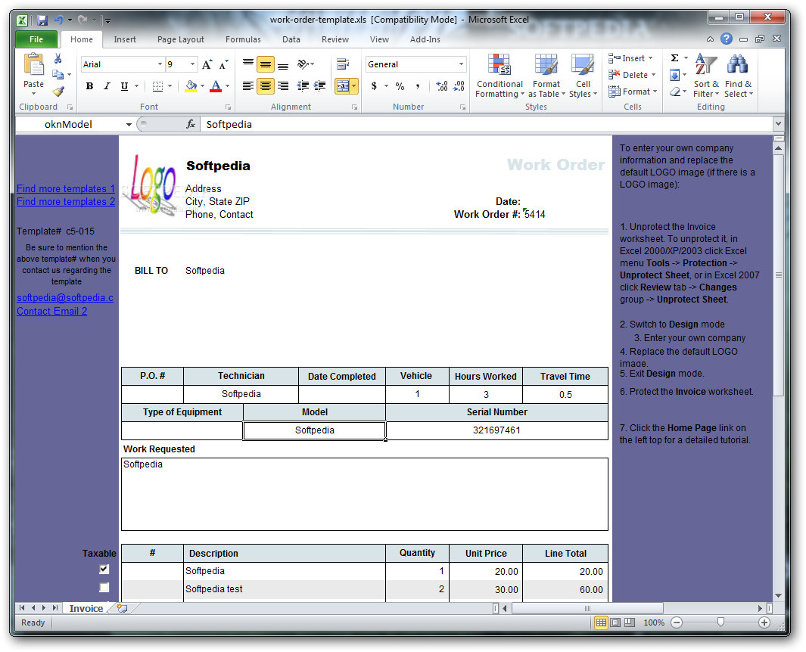Switch to the Data tab
The height and width of the screenshot is (652, 806).
(291, 39)
